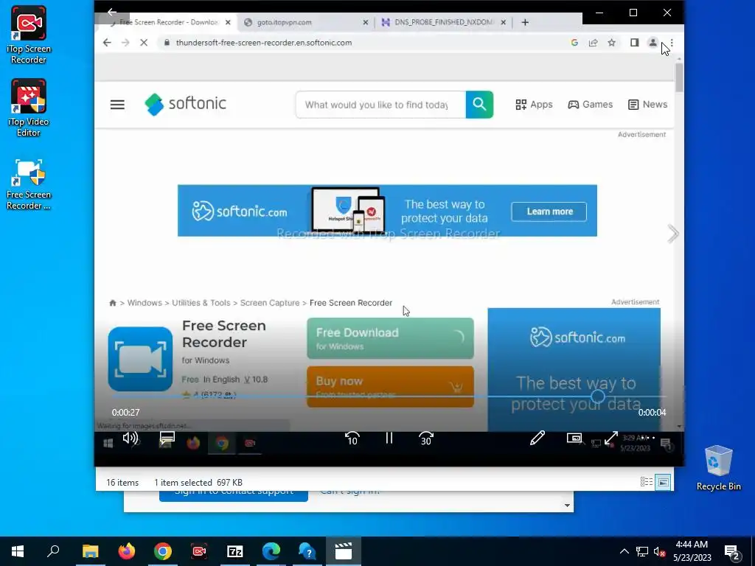Click the scroll down arrow in the Get Help window
This screenshot has height=566, width=755.
click(x=567, y=506)
